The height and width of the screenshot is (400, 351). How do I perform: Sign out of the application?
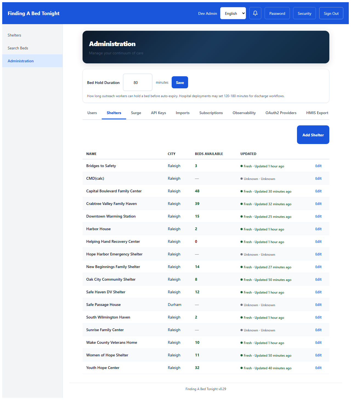[x=331, y=13]
